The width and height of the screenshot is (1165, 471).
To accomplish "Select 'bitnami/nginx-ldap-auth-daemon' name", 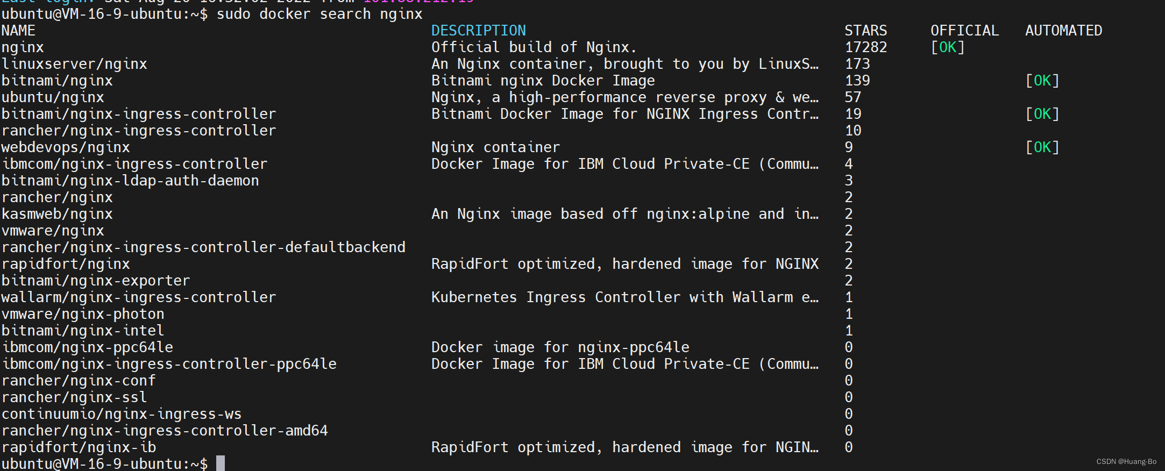I will point(130,181).
